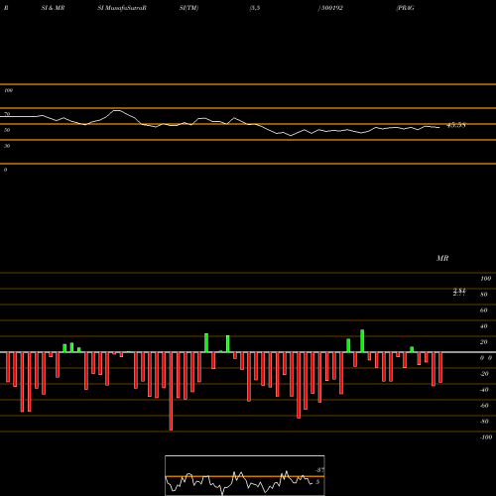The width and height of the screenshot is (496, 496).
Task: Click the 'MR' panel title
Action: tap(442, 258)
